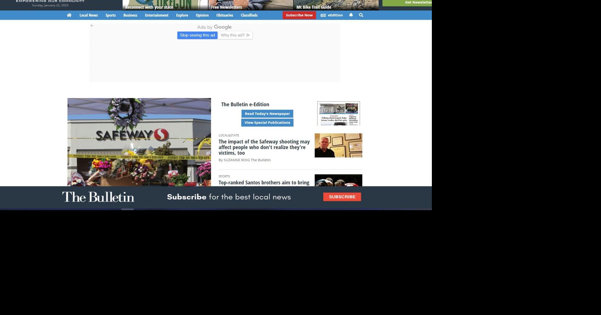Image resolution: width=601 pixels, height=315 pixels.
Task: Open the Sports menu
Action: [110, 15]
